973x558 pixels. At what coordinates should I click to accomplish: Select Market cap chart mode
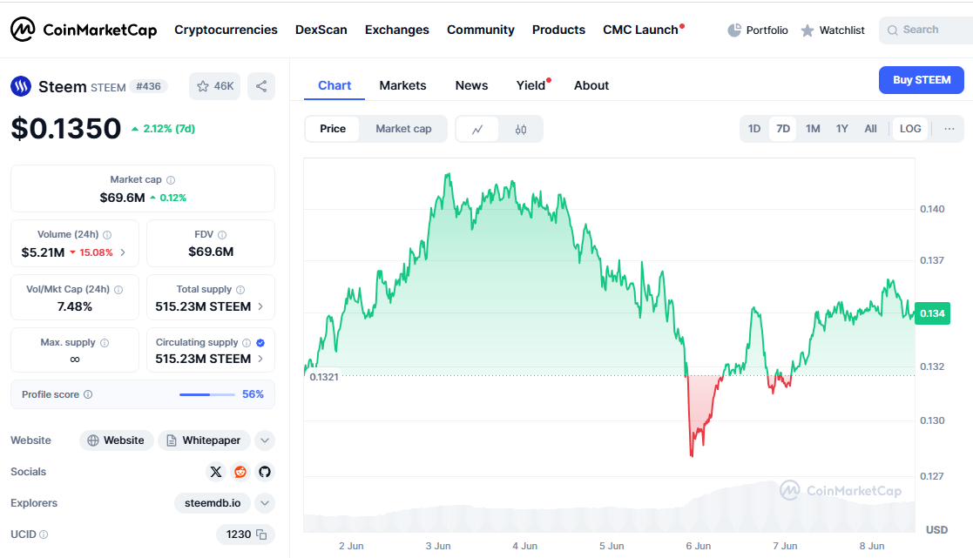click(403, 129)
